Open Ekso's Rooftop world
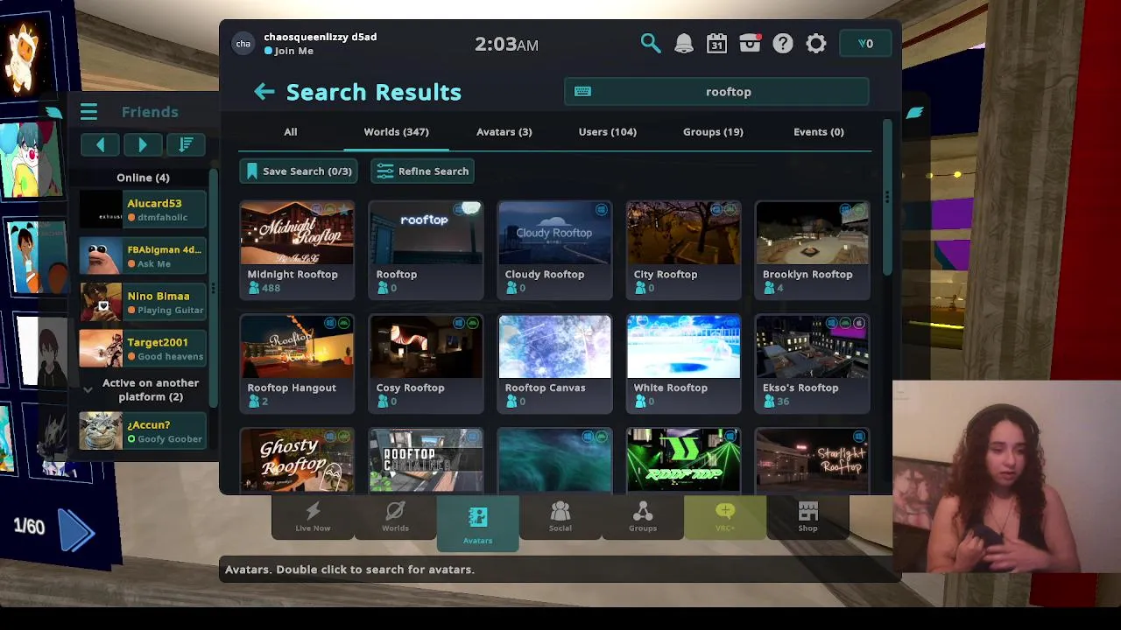The width and height of the screenshot is (1121, 630). pos(812,364)
